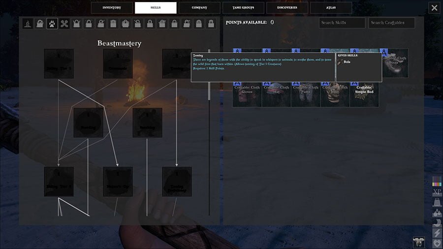Image resolution: width=443 pixels, height=249 pixels.
Task: Focus the Search Craftables field
Action: pos(391,23)
